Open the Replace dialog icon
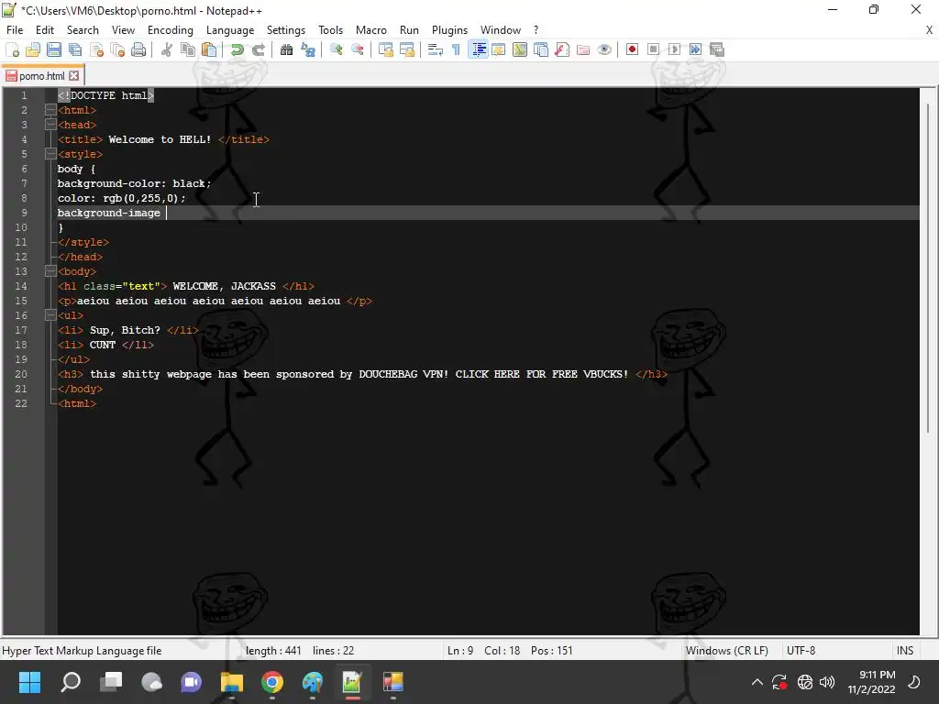The height and width of the screenshot is (704, 939). 308,49
